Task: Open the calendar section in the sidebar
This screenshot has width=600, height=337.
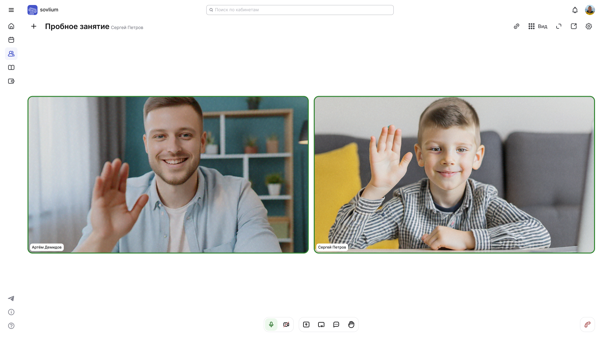Action: tap(11, 40)
